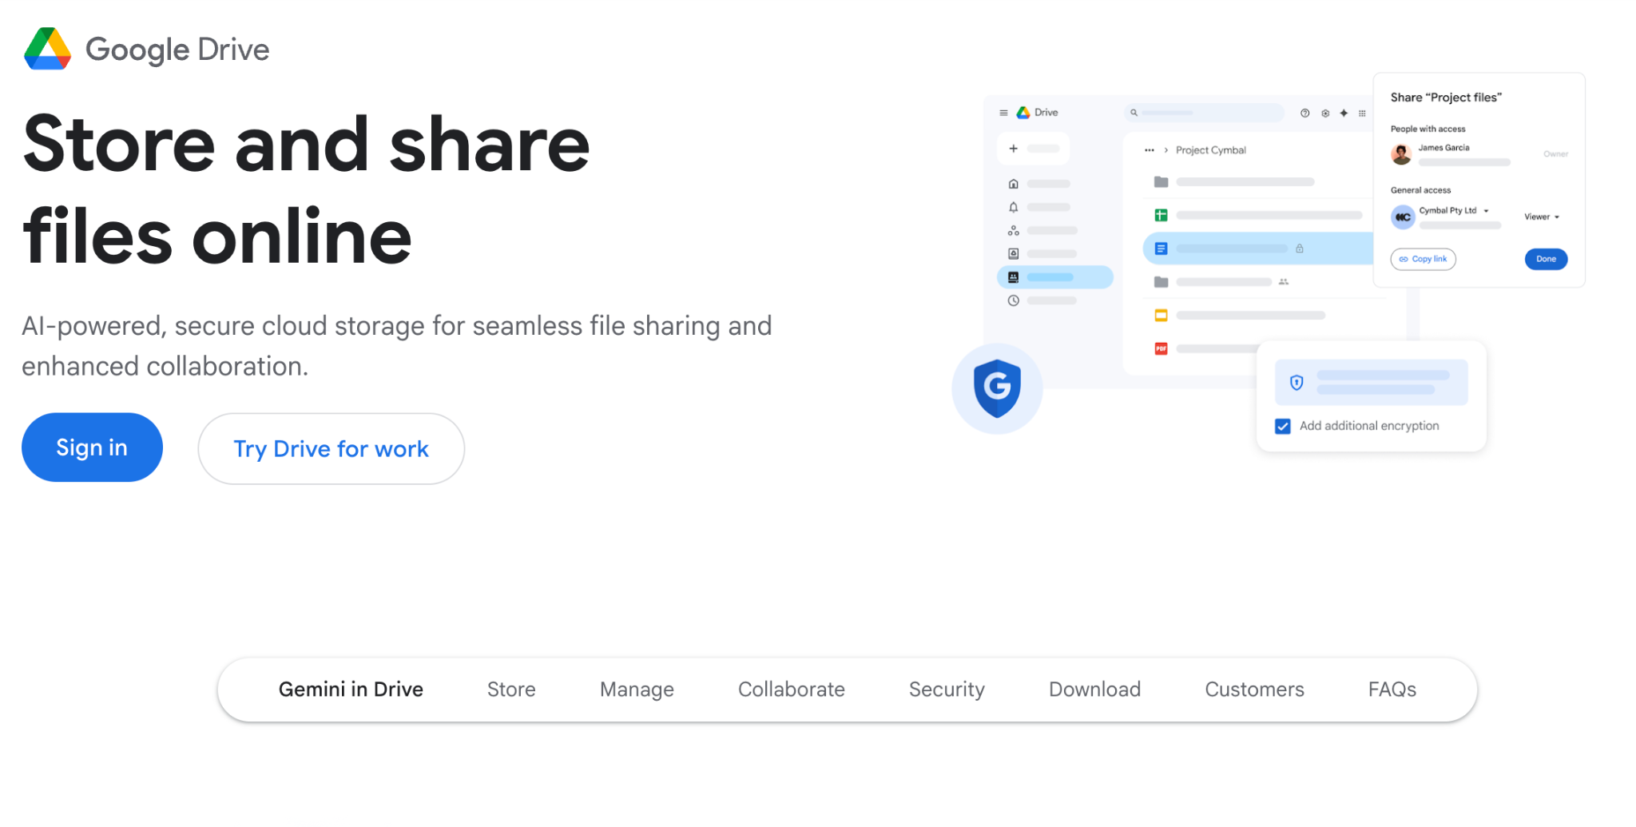Click the yellow Slides file icon

pos(1161,315)
